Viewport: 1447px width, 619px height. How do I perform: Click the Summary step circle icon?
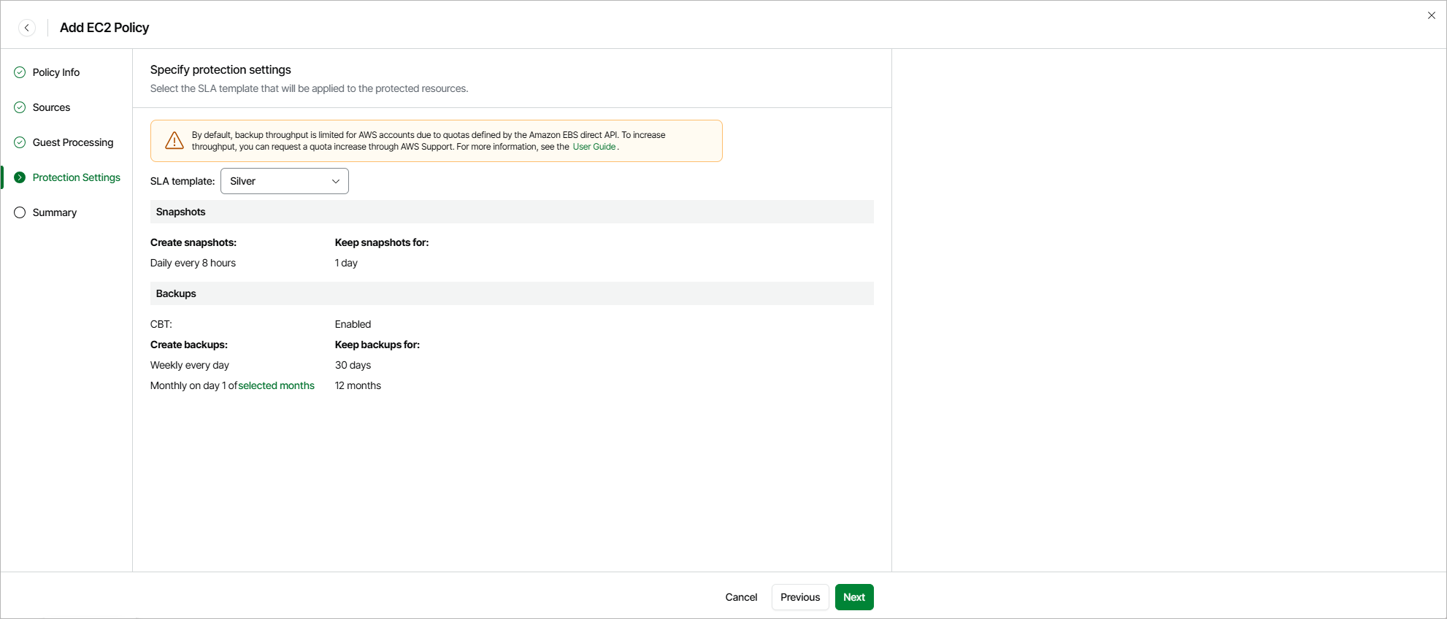[20, 212]
